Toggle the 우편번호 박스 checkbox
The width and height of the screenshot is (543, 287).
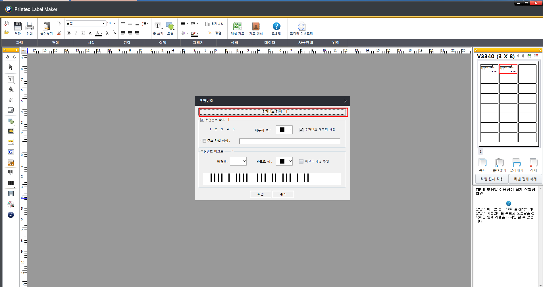pyautogui.click(x=202, y=120)
